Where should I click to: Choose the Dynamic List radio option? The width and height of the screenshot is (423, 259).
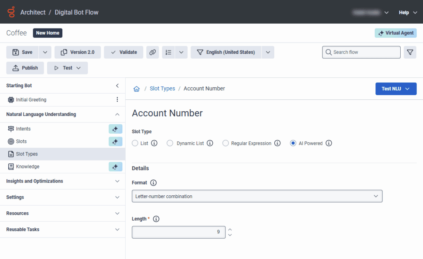pos(170,143)
